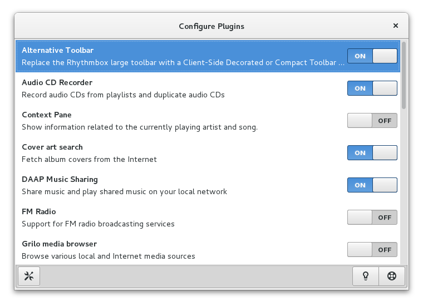Toggle the Cover art search switch off

click(372, 153)
